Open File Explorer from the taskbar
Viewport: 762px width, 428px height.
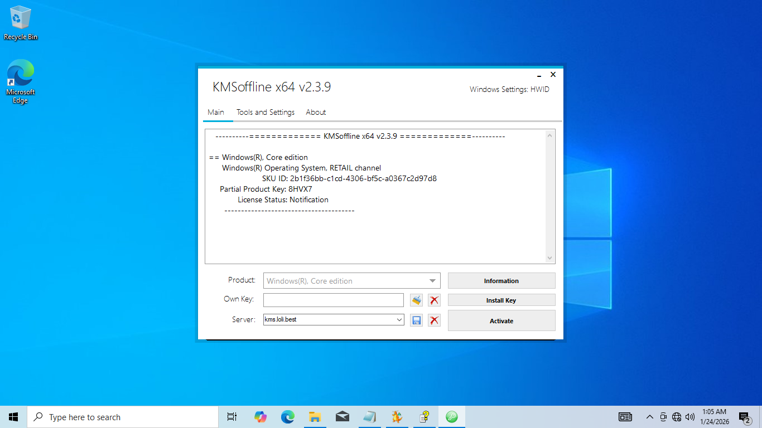tap(315, 417)
